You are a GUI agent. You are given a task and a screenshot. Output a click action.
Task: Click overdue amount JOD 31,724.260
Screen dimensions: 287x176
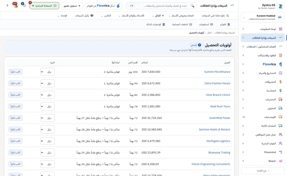pyautogui.click(x=152, y=118)
